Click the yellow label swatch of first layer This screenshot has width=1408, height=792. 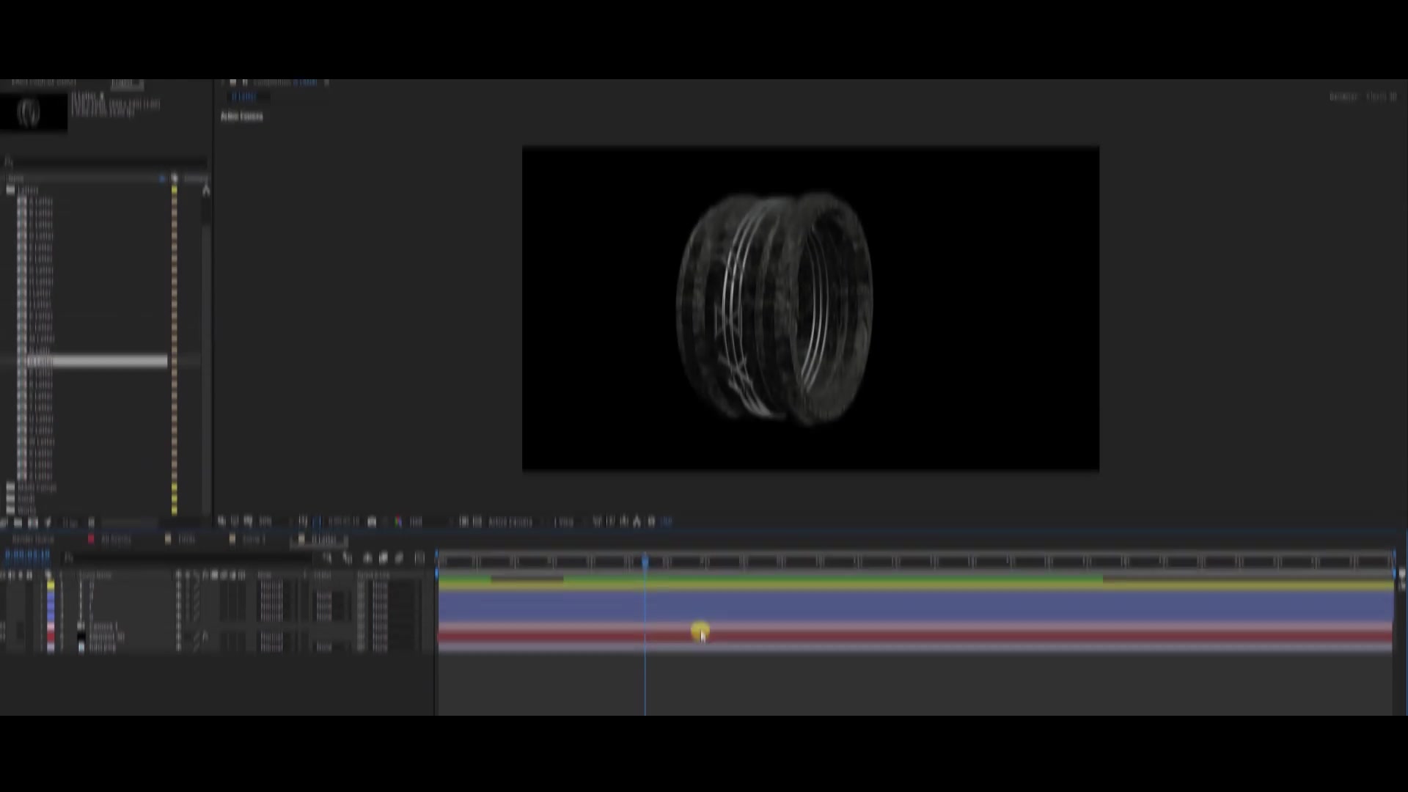(51, 585)
